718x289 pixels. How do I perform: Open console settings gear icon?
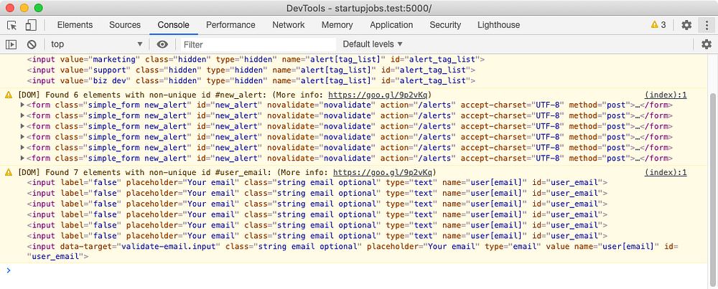click(707, 44)
